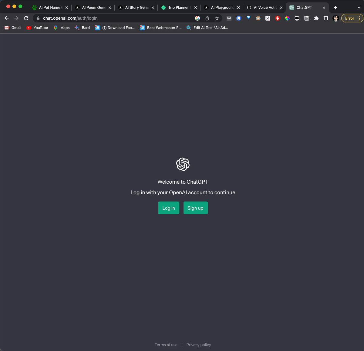This screenshot has height=351, width=364.
Task: Click the blue diamond extension icon
Action: point(248,18)
